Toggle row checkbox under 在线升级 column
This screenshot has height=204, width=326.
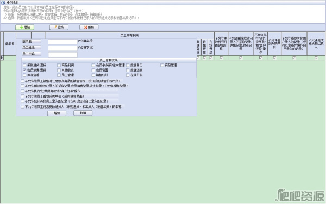[x=211, y=58]
